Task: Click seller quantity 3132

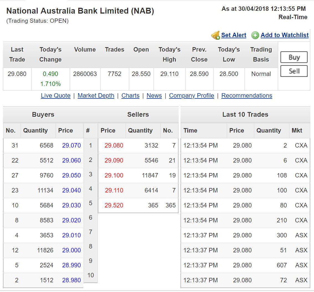Action: [x=151, y=145]
